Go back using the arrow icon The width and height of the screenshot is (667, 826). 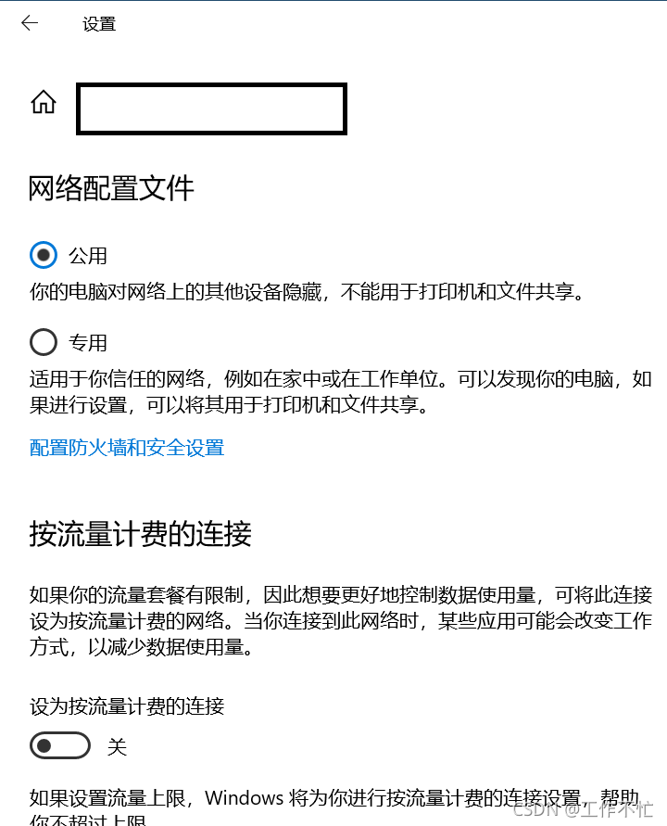pyautogui.click(x=30, y=23)
